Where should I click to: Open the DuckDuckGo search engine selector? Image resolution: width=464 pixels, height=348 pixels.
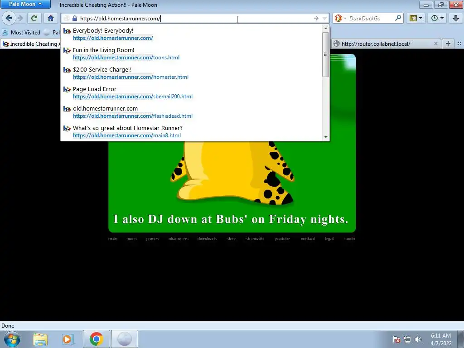[340, 18]
